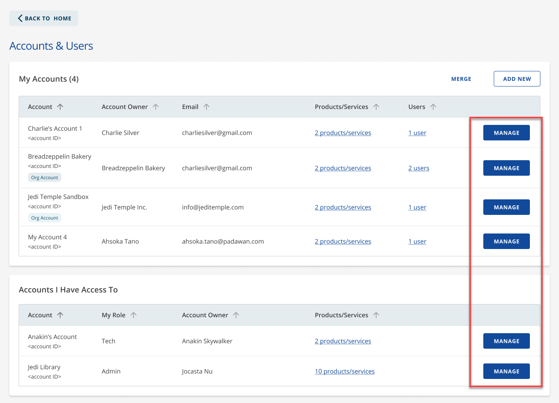Select the Jedi Library account name
Image resolution: width=559 pixels, height=403 pixels.
coord(44,367)
